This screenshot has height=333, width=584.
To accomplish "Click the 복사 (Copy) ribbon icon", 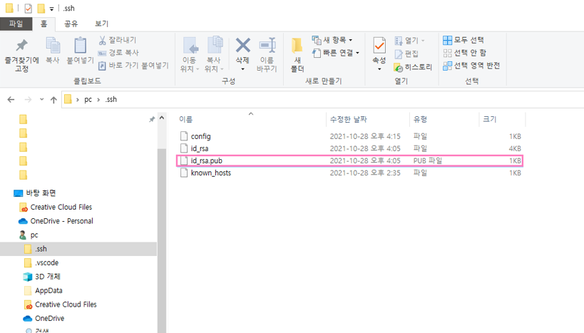I will coord(53,52).
